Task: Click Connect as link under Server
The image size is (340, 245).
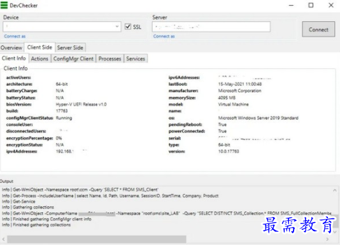Action: pyautogui.click(x=164, y=36)
